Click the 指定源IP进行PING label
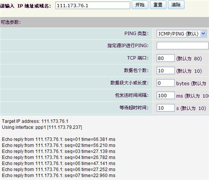Viewport: 209px width, 180px height. tap(128, 46)
